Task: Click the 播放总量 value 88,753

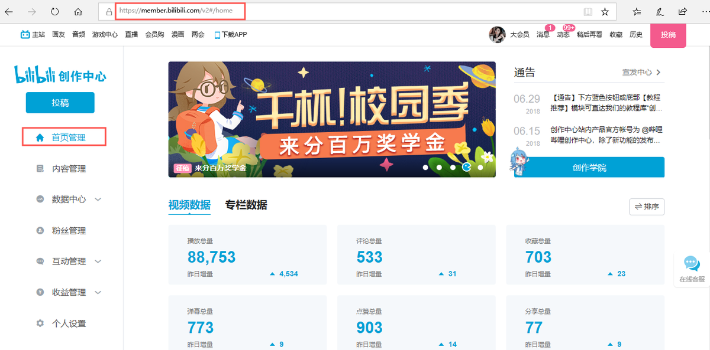Action: click(x=211, y=257)
